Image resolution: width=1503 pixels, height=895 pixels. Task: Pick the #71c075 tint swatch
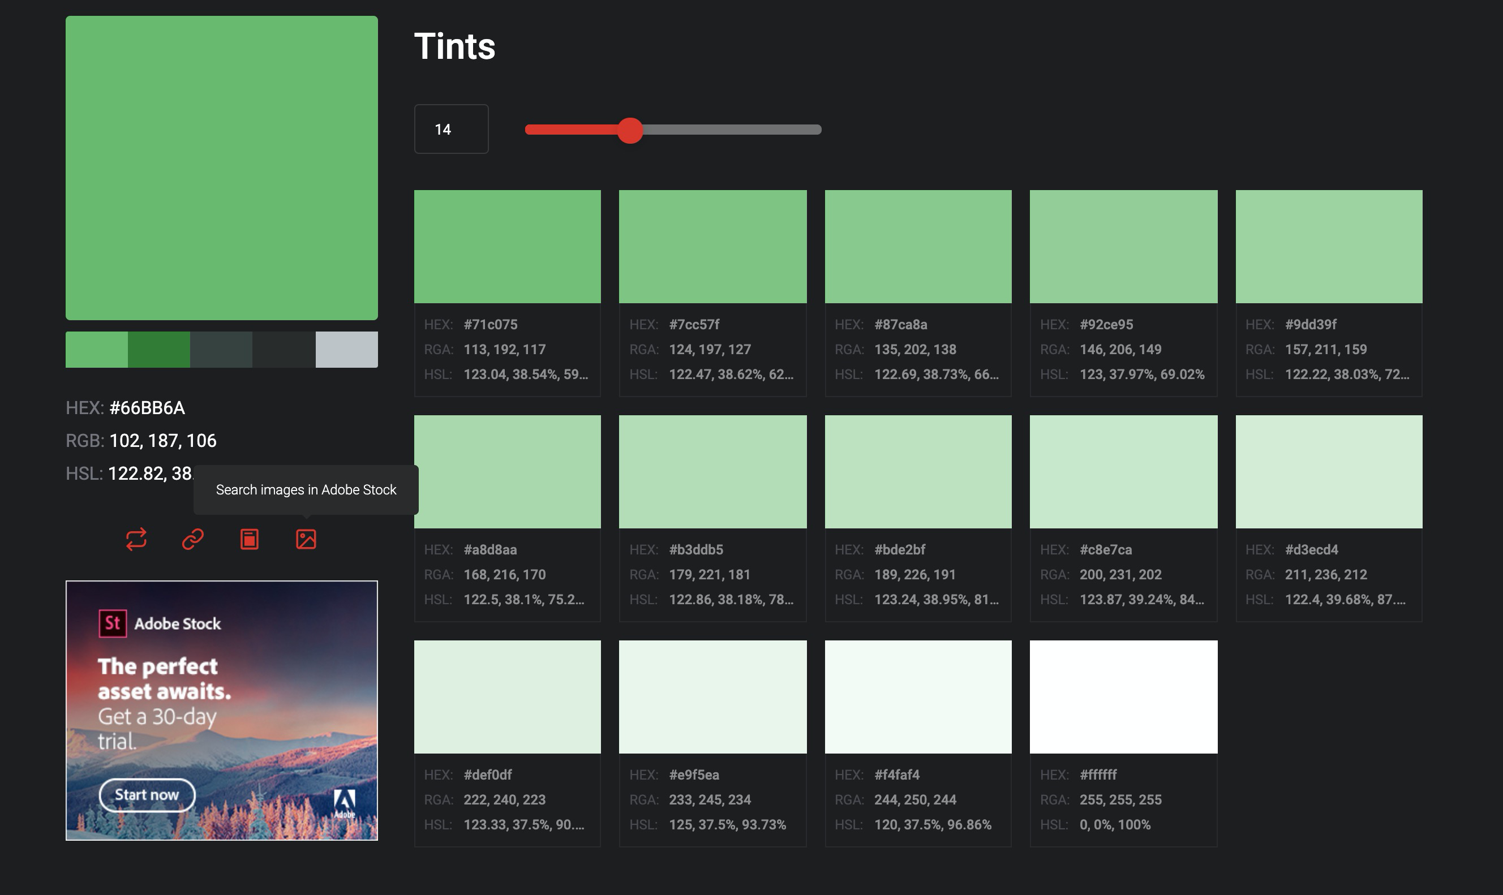click(507, 247)
